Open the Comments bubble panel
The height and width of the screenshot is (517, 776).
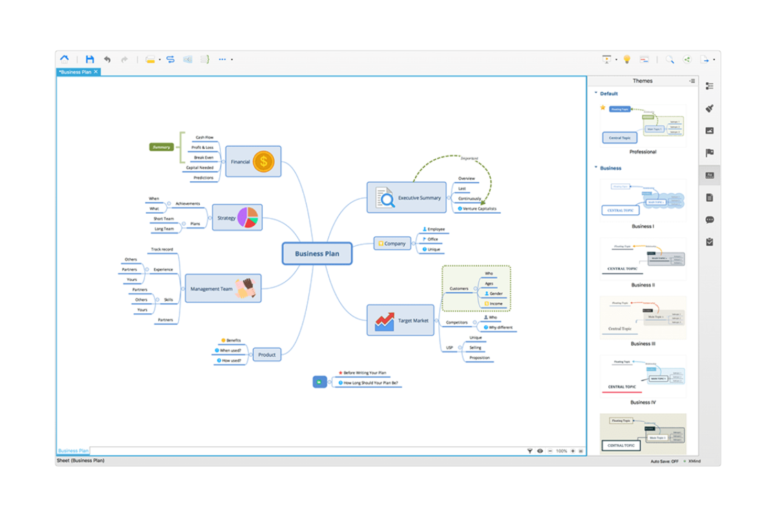click(x=709, y=220)
